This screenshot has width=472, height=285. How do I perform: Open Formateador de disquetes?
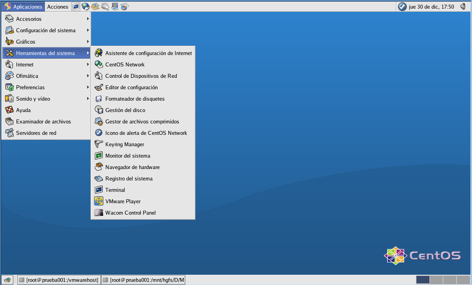(x=143, y=99)
